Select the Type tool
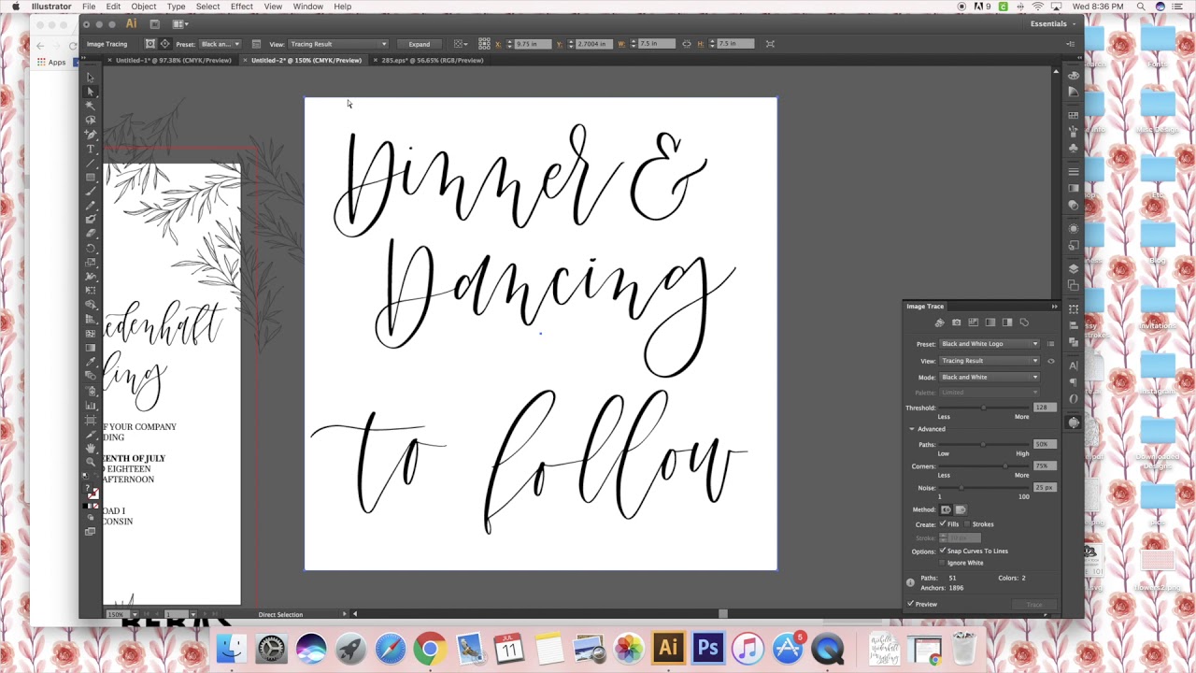 click(91, 149)
